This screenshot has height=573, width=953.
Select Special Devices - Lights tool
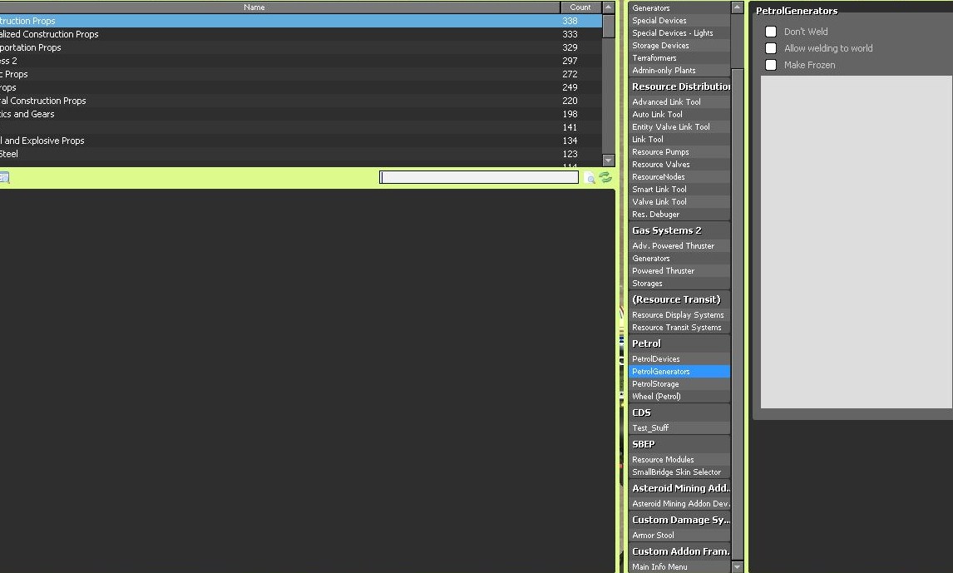pyautogui.click(x=679, y=32)
